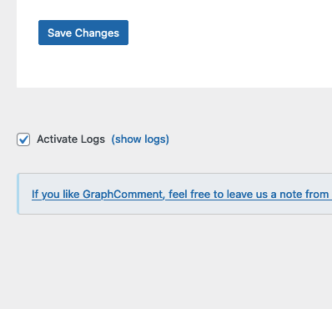Save the plugin settings with Save Changes
Image resolution: width=332 pixels, height=309 pixels.
tap(83, 33)
